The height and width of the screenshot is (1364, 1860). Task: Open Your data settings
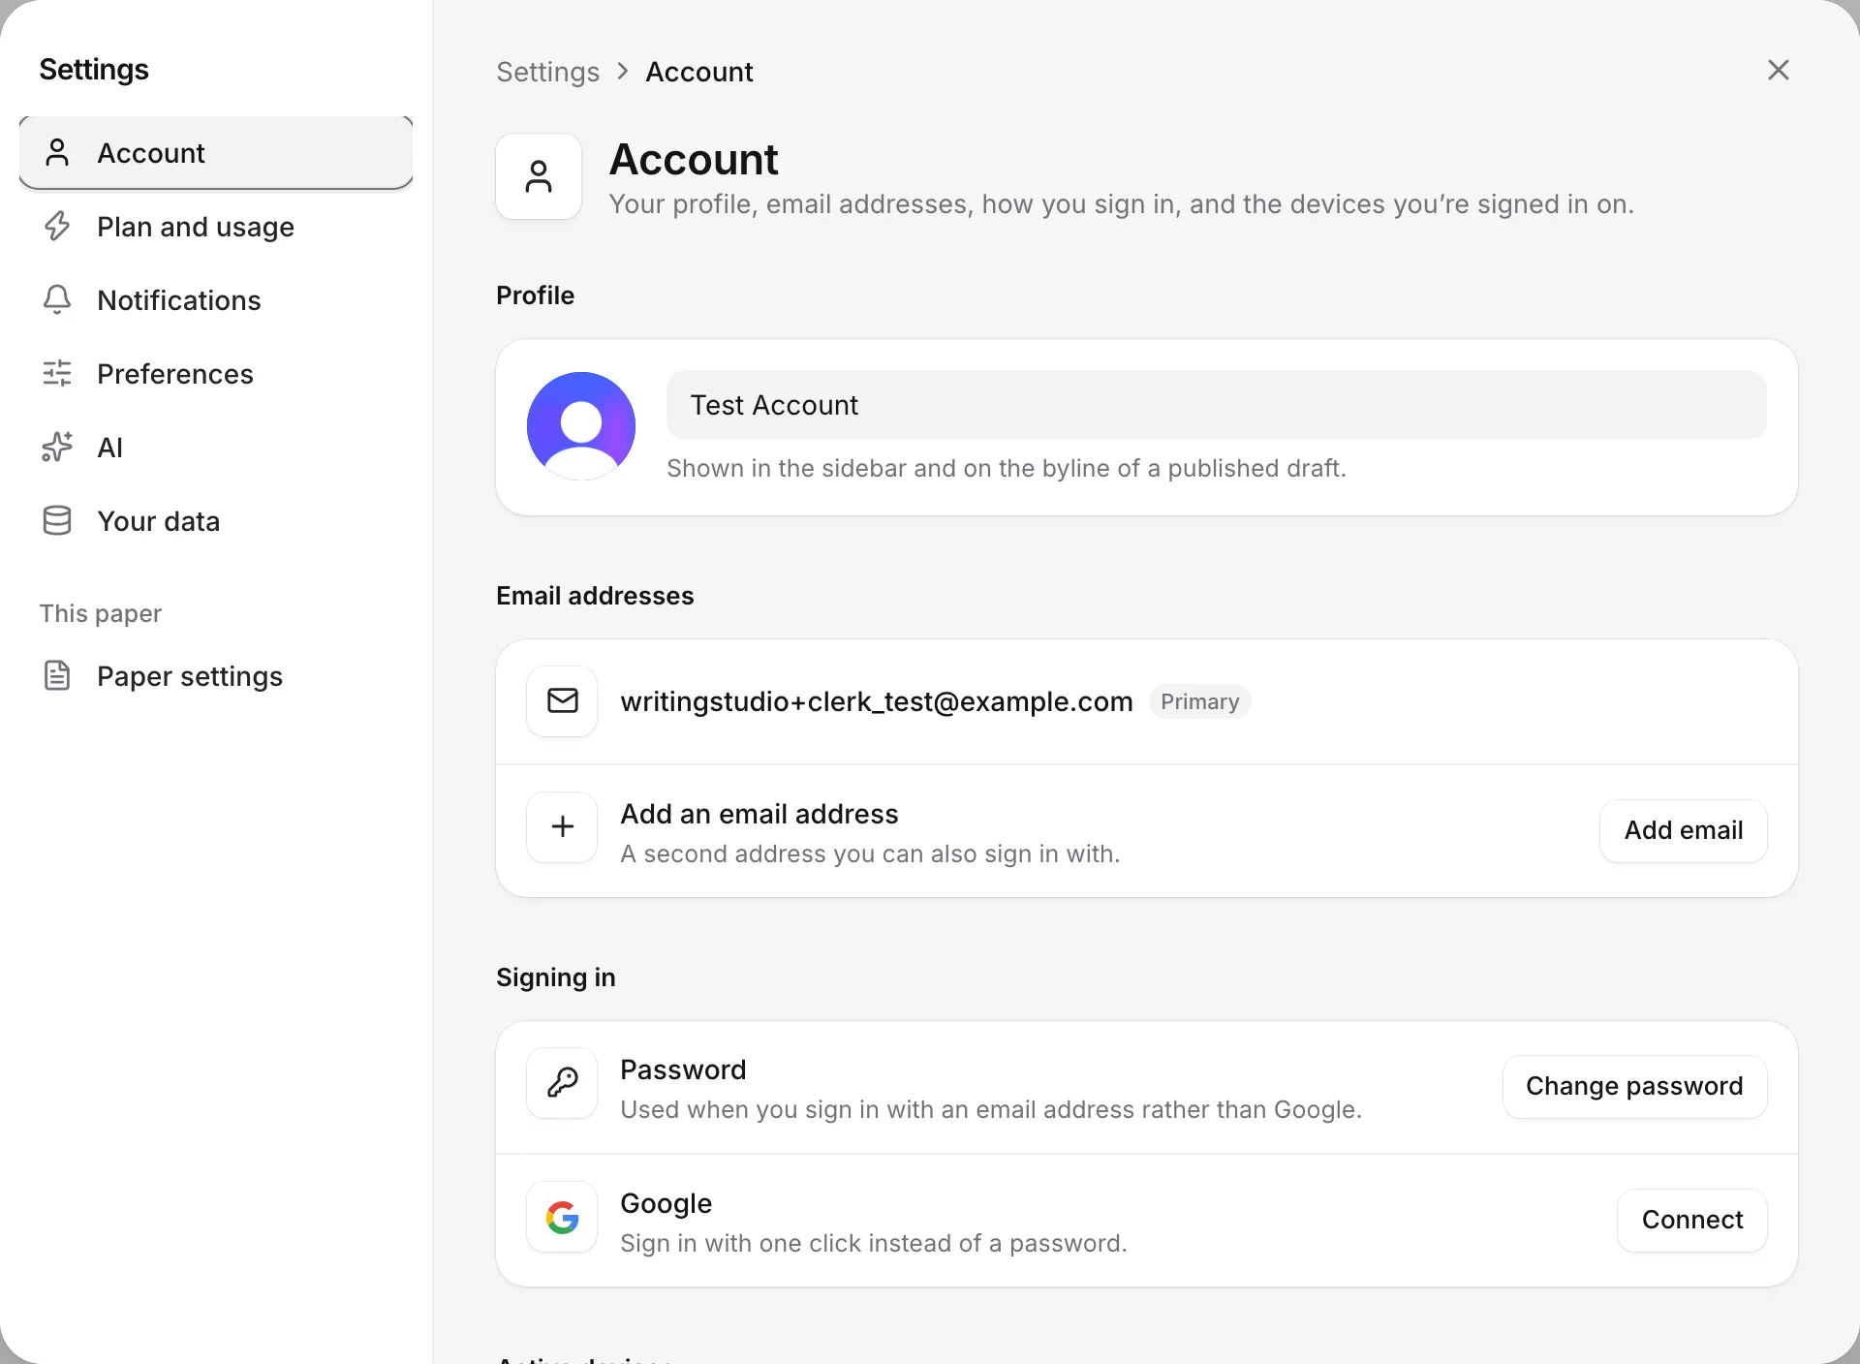(216, 521)
